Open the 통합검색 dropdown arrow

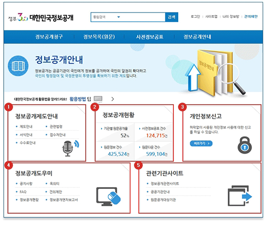pyautogui.click(x=119, y=17)
